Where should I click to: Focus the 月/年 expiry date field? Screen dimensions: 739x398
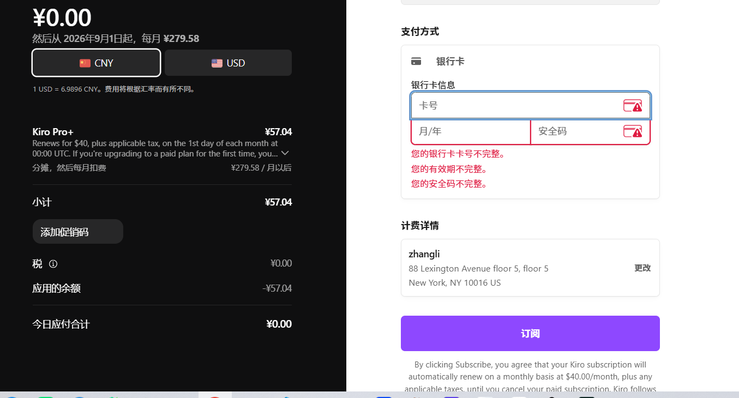pos(471,131)
